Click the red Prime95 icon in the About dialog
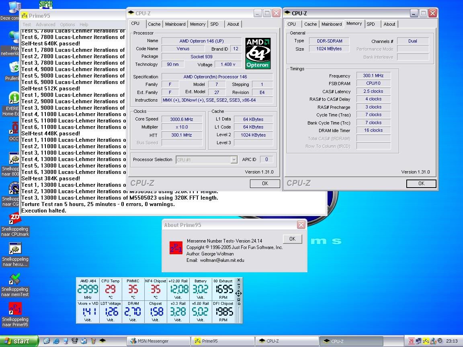 [x=176, y=247]
